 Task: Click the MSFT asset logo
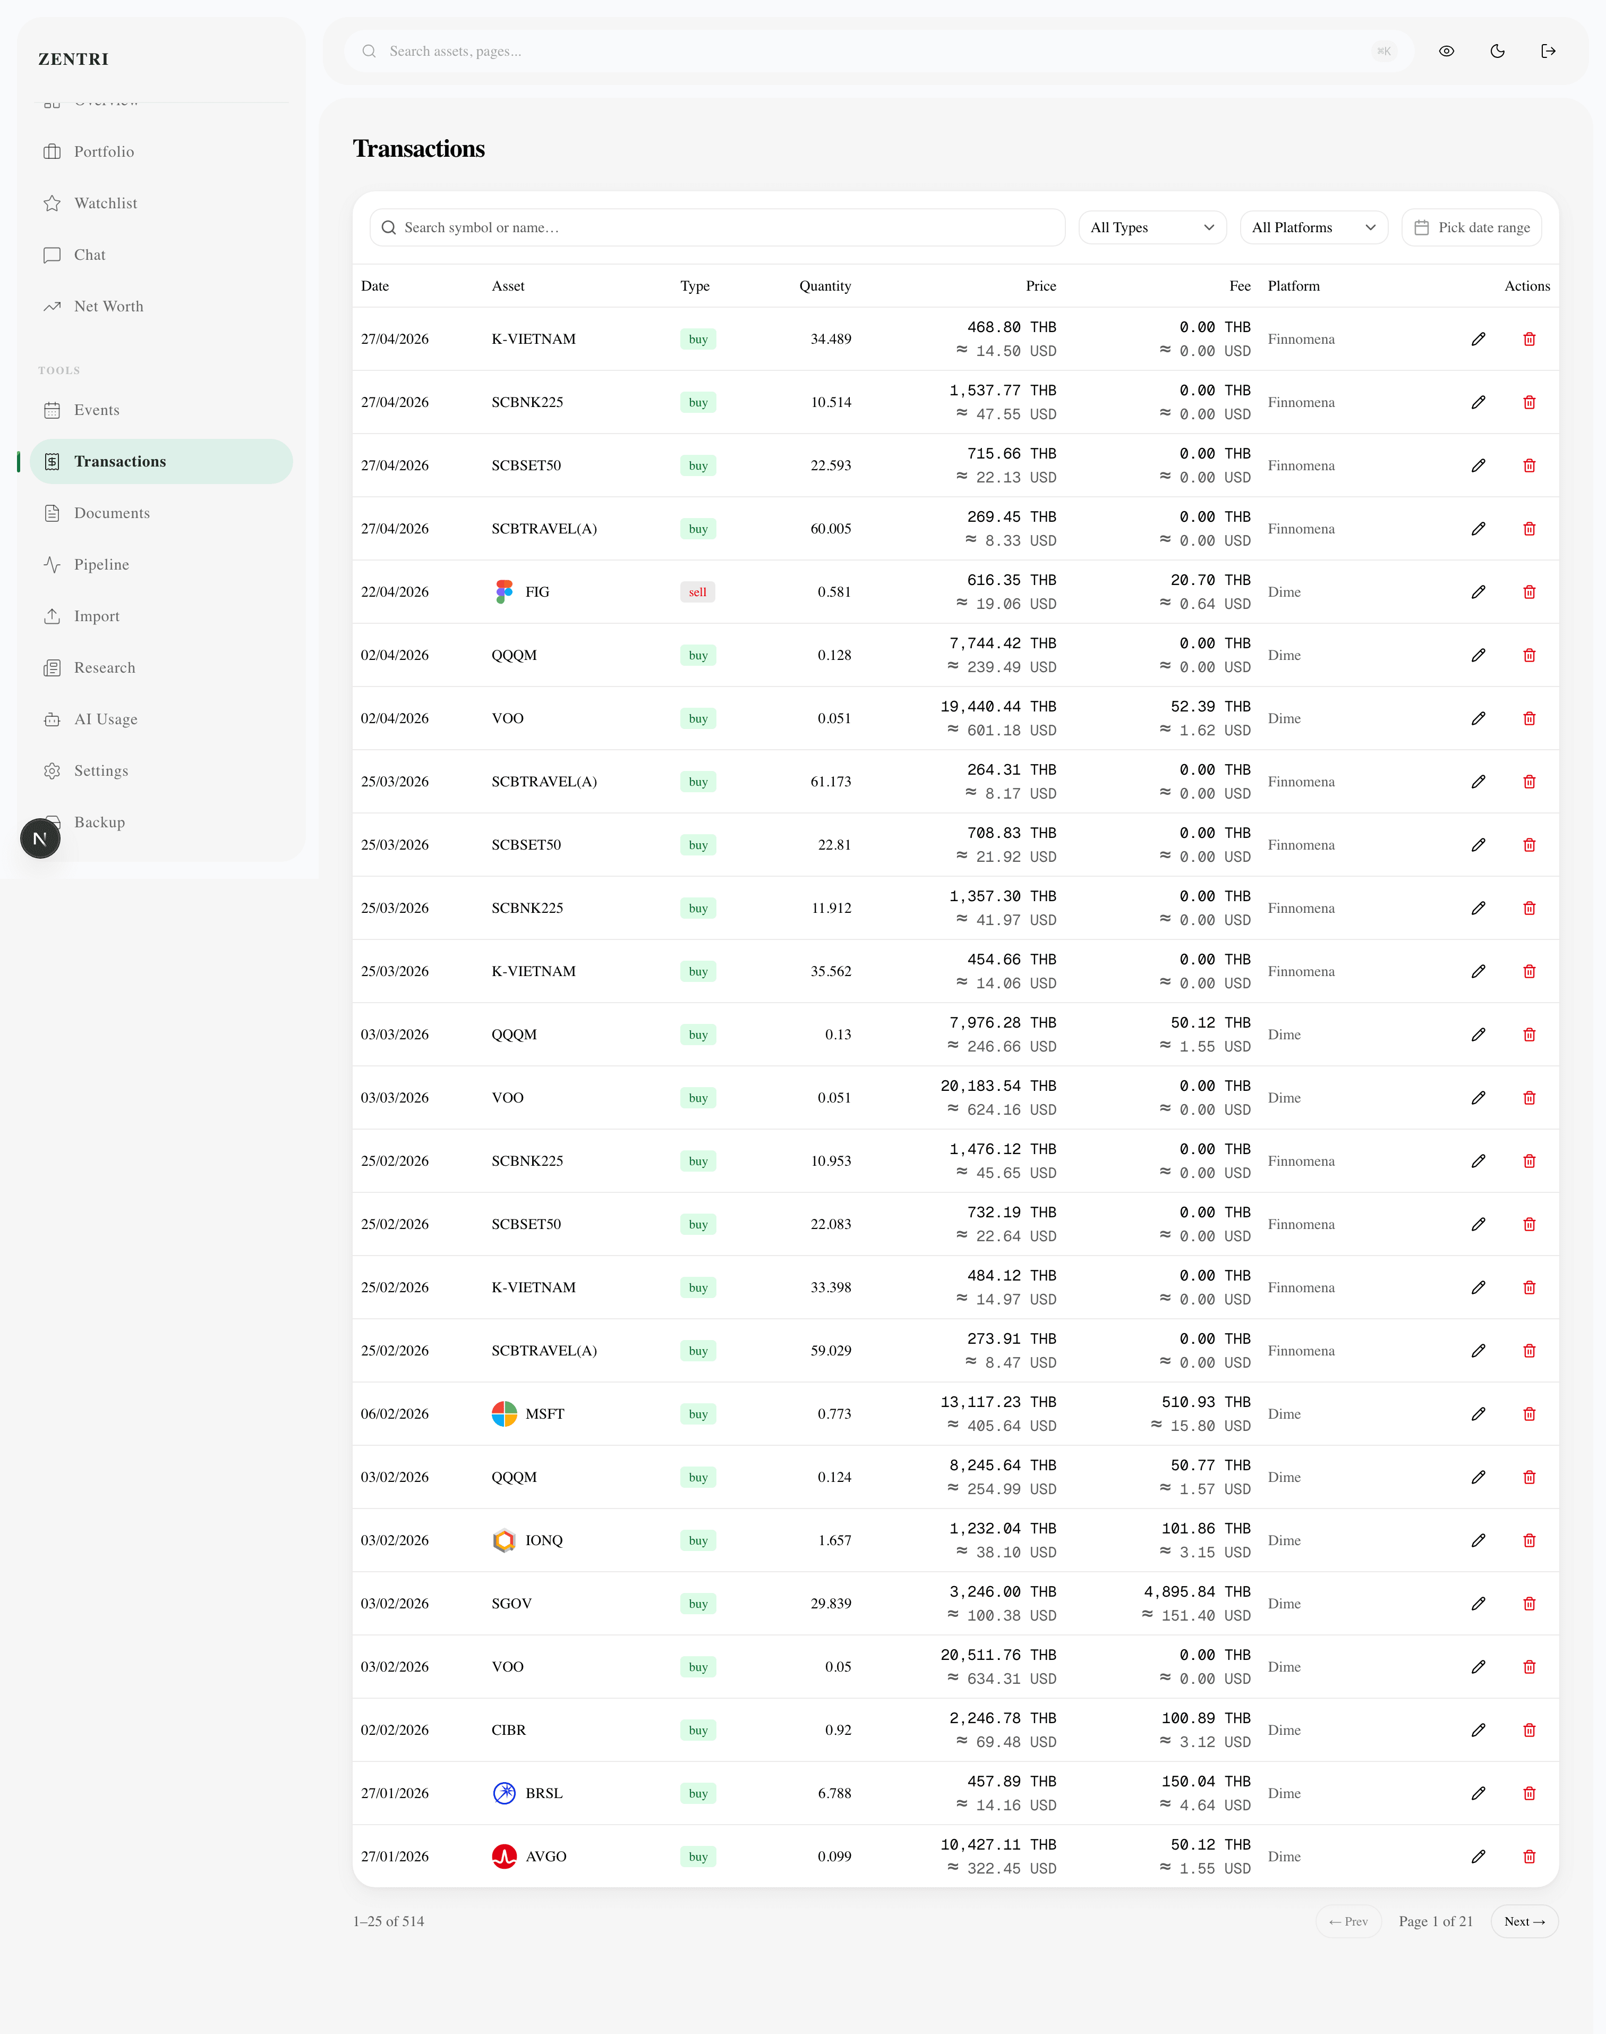[x=504, y=1414]
